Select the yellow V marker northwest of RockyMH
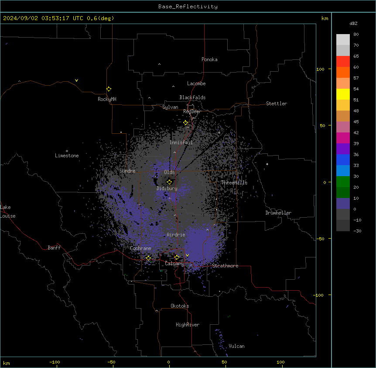Screen dimensions: 376x368 (x=76, y=80)
